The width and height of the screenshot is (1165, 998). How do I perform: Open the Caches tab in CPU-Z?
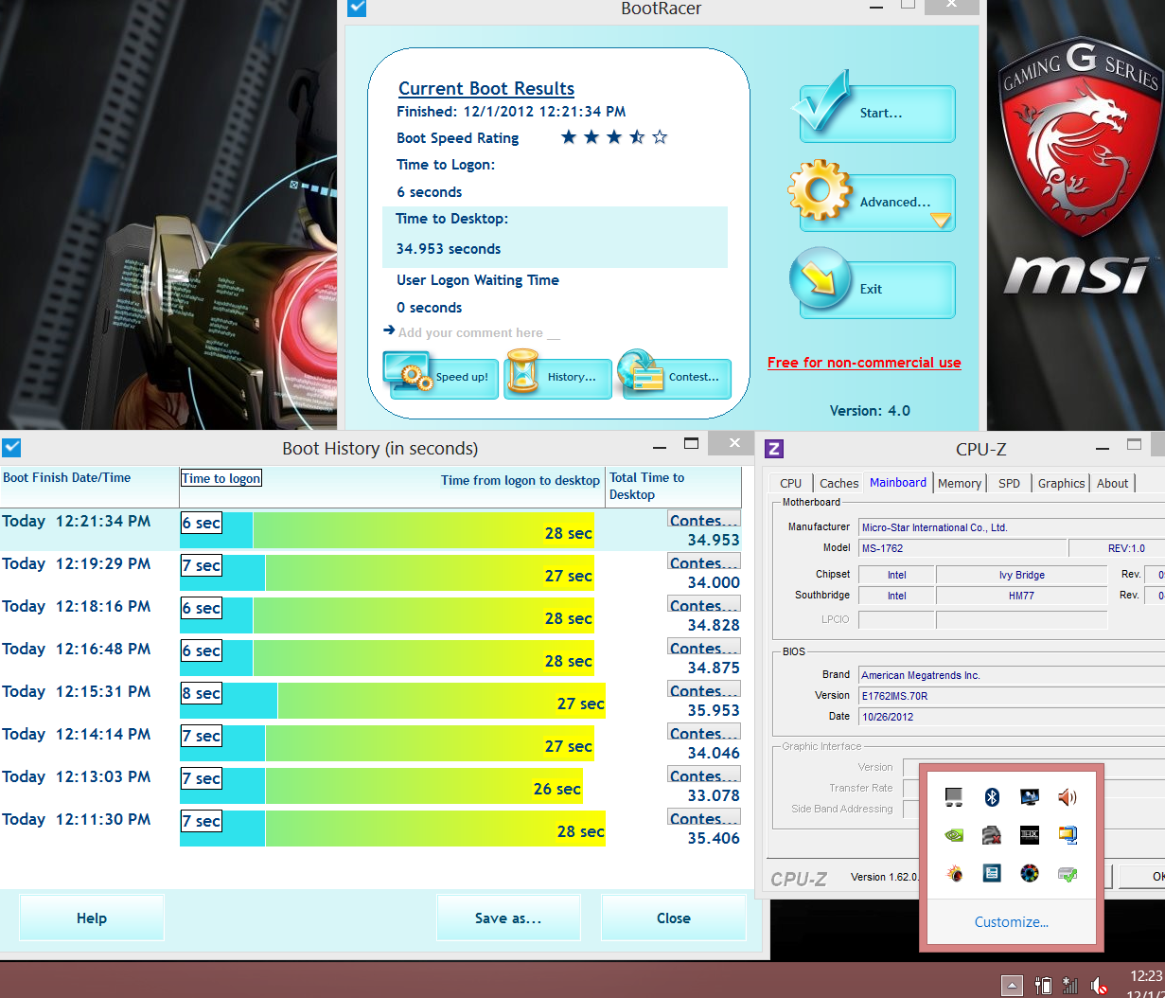(x=838, y=483)
